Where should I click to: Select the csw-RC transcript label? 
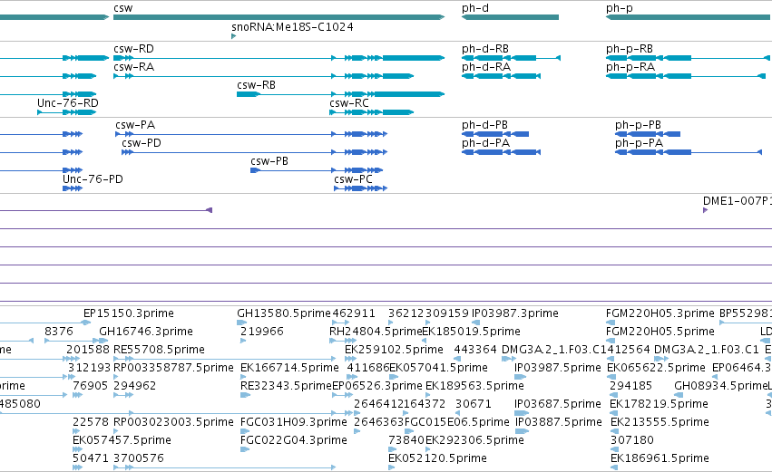pyautogui.click(x=349, y=104)
